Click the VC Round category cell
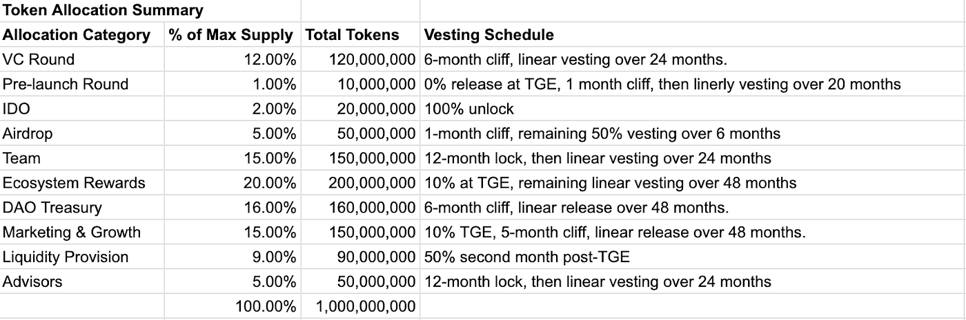966x320 pixels. (x=82, y=59)
